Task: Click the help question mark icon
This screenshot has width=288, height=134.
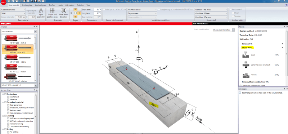Action: click(286, 5)
